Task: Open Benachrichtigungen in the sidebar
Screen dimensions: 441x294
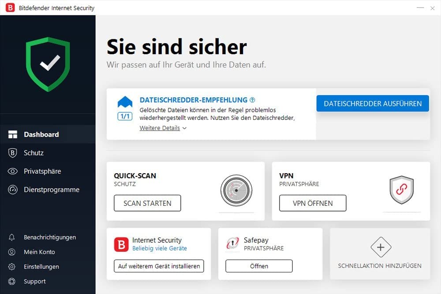Action: (x=48, y=237)
